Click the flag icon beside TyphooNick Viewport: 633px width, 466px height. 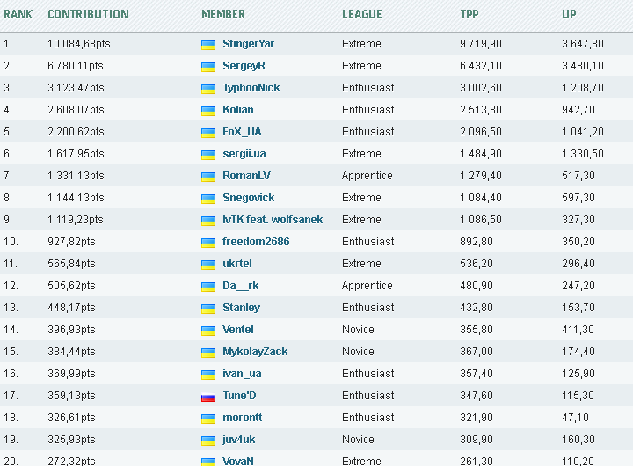208,89
